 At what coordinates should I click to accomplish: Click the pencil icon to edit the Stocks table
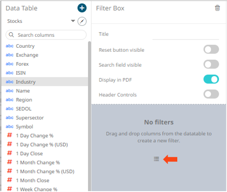click(x=82, y=21)
